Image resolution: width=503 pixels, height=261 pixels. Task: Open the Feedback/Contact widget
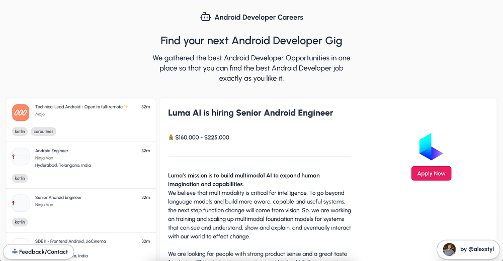click(43, 252)
